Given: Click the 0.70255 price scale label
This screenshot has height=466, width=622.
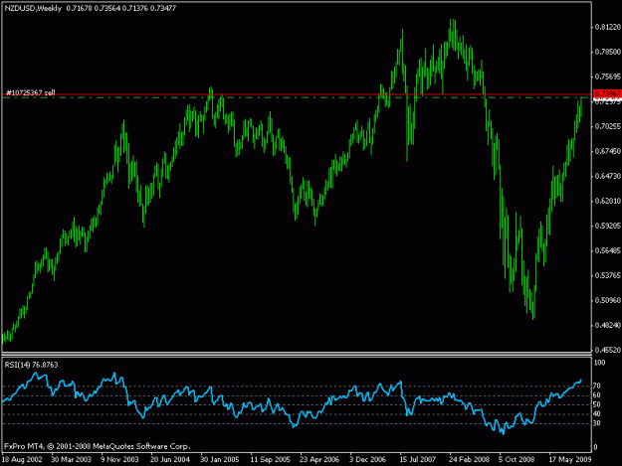Looking at the screenshot, I should coord(608,126).
